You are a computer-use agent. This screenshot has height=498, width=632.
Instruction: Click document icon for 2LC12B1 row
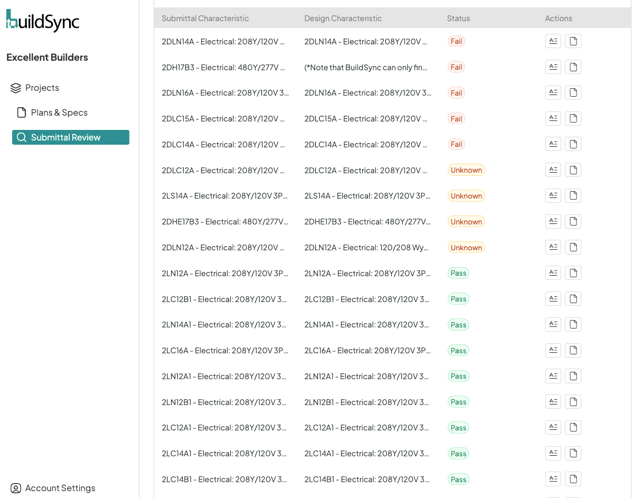pyautogui.click(x=573, y=299)
